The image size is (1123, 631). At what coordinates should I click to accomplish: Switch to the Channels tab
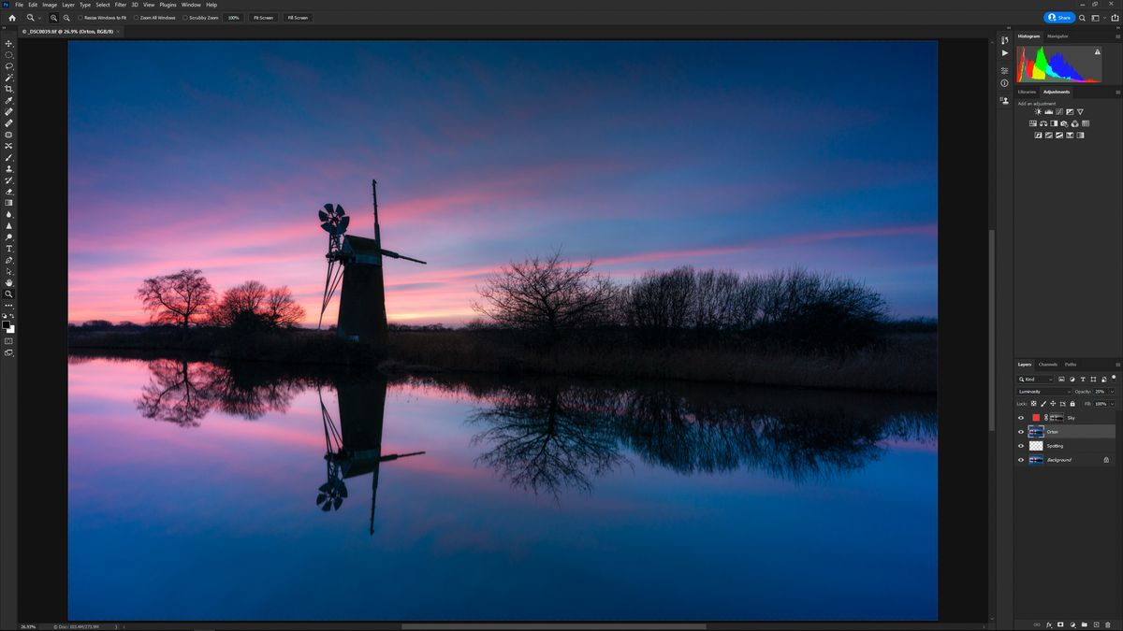[1046, 365]
